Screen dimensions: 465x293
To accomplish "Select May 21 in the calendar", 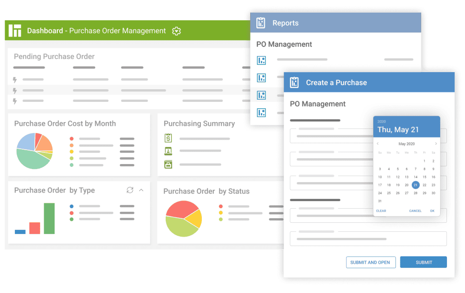I will pos(415,185).
